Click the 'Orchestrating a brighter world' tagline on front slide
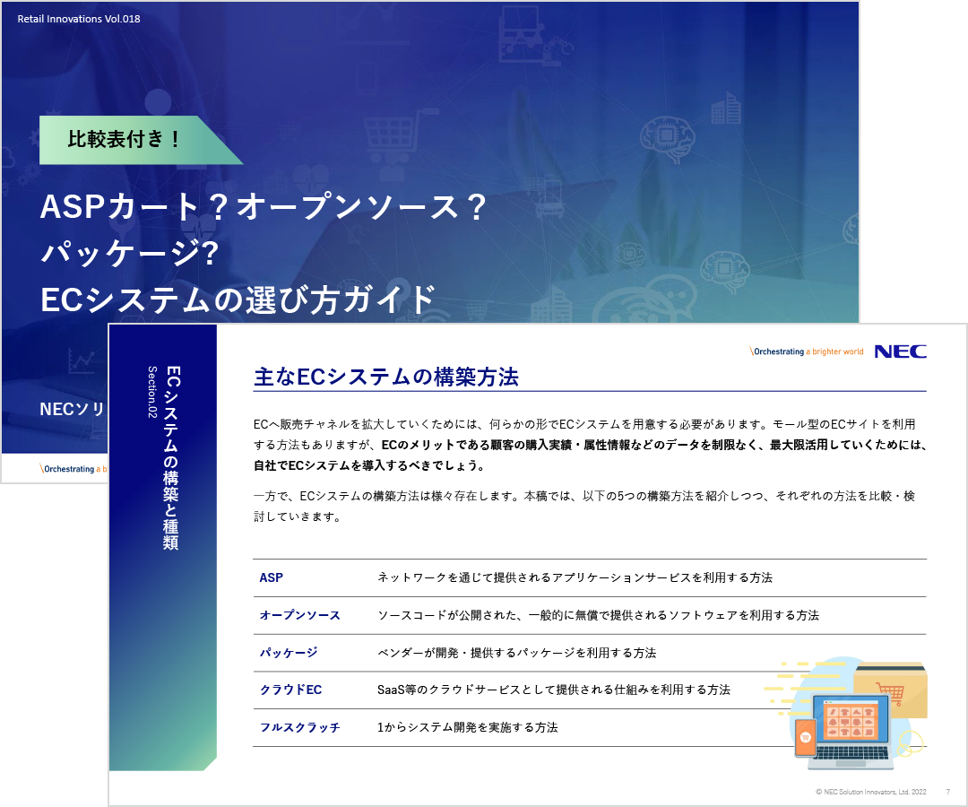Screen dimensions: 968x807 pos(807,351)
